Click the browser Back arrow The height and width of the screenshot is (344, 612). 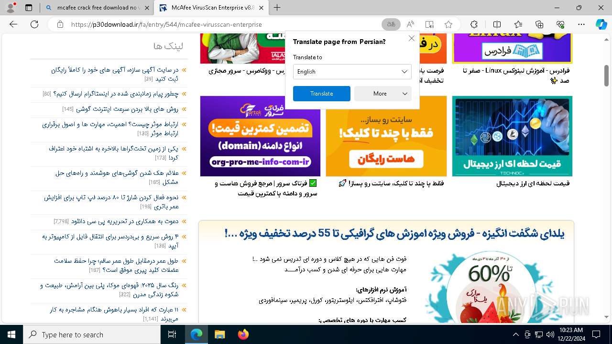coord(13,24)
